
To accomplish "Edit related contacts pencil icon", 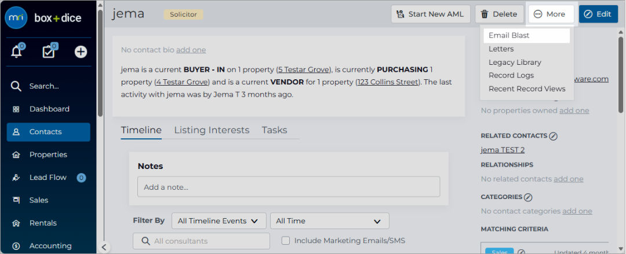I will click(x=553, y=136).
